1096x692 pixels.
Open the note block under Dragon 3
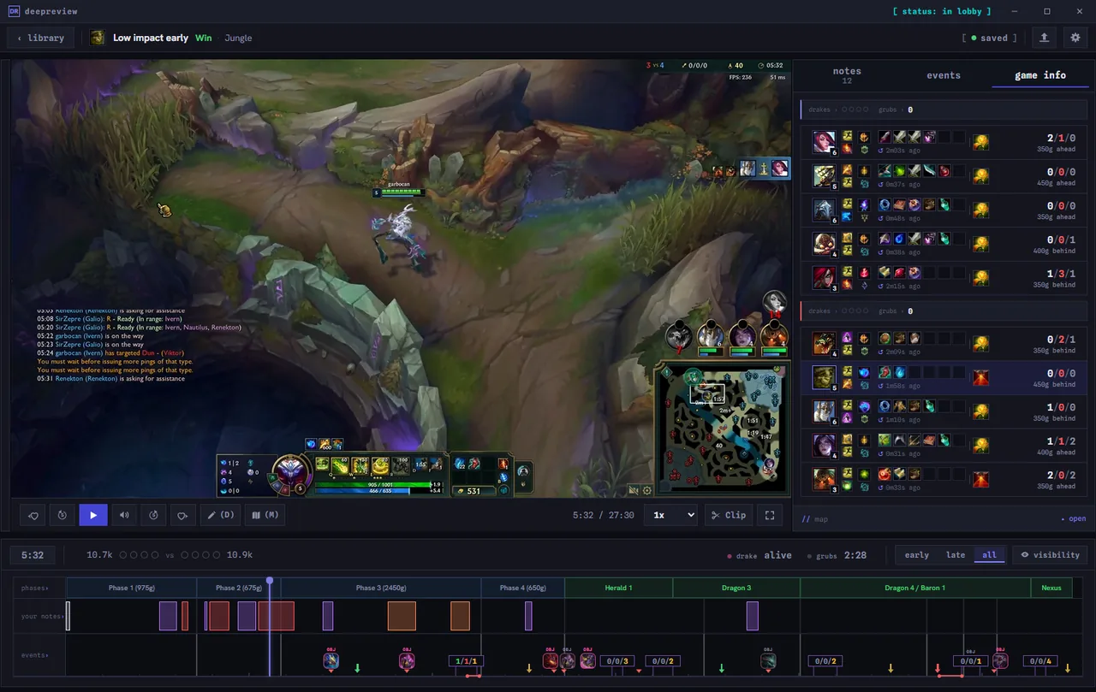tap(752, 616)
